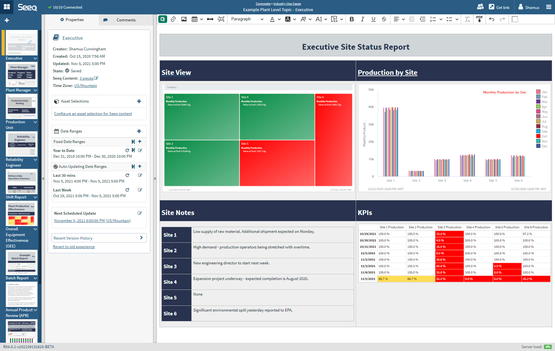Select the Plant Manager document thumbnail

pos(21,74)
